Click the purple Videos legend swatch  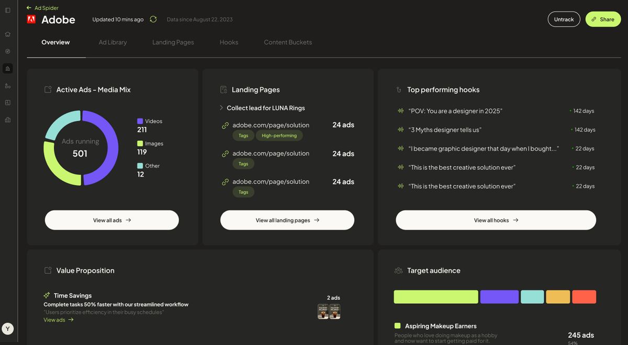coord(140,121)
